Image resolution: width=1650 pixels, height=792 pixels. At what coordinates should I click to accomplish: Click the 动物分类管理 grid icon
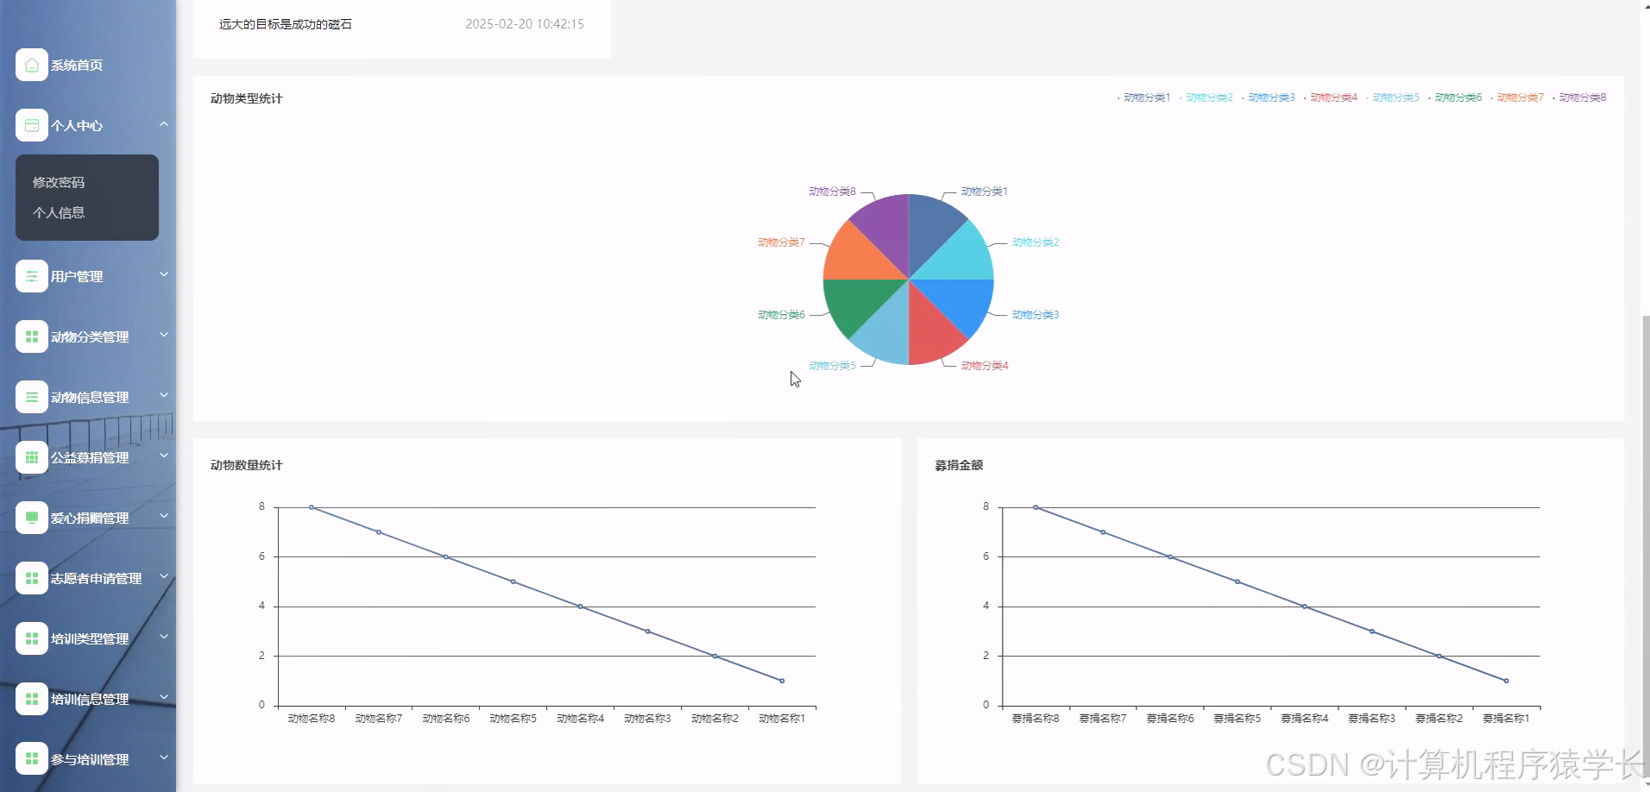tap(32, 336)
